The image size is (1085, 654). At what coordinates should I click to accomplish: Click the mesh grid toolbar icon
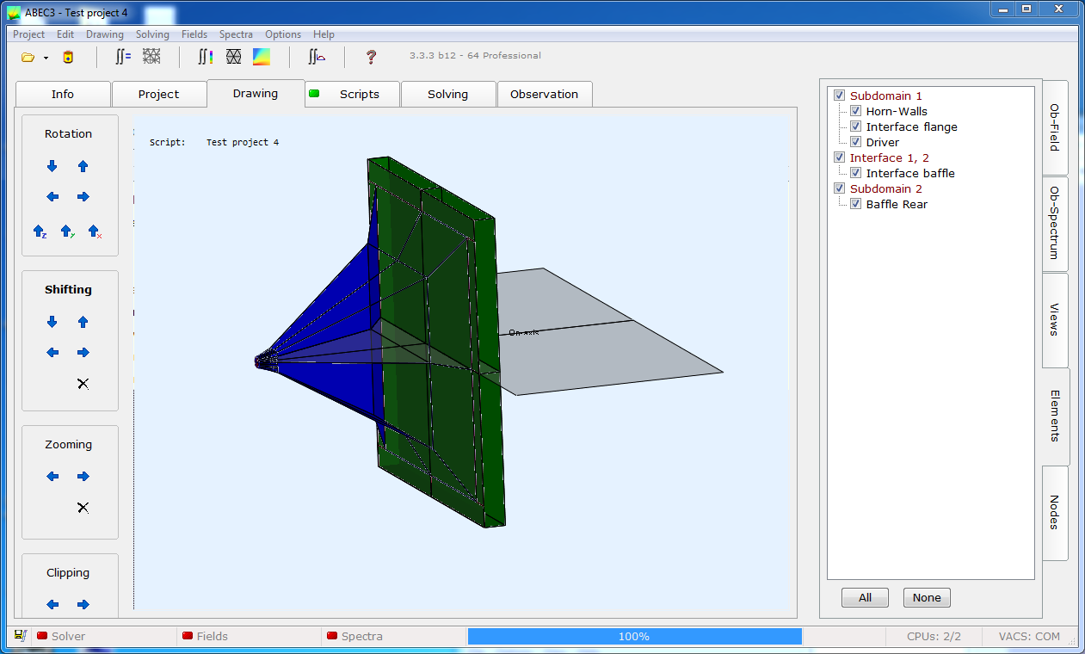151,57
